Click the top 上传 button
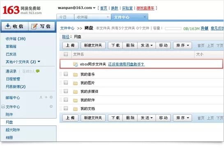The image size is (224, 148). point(70,46)
